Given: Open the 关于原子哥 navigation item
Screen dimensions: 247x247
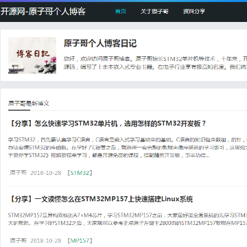Looking at the screenshot, I should 154,11.
